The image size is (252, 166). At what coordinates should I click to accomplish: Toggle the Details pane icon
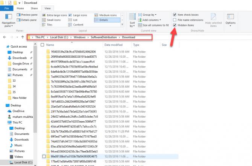pyautogui.click(x=18, y=20)
